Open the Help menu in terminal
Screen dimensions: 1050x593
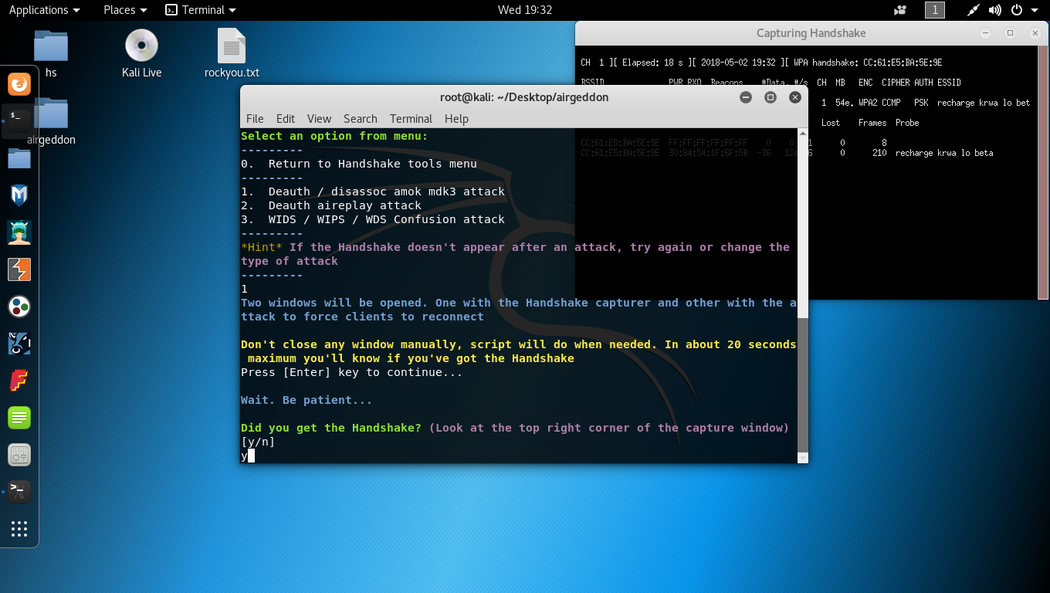click(x=456, y=118)
